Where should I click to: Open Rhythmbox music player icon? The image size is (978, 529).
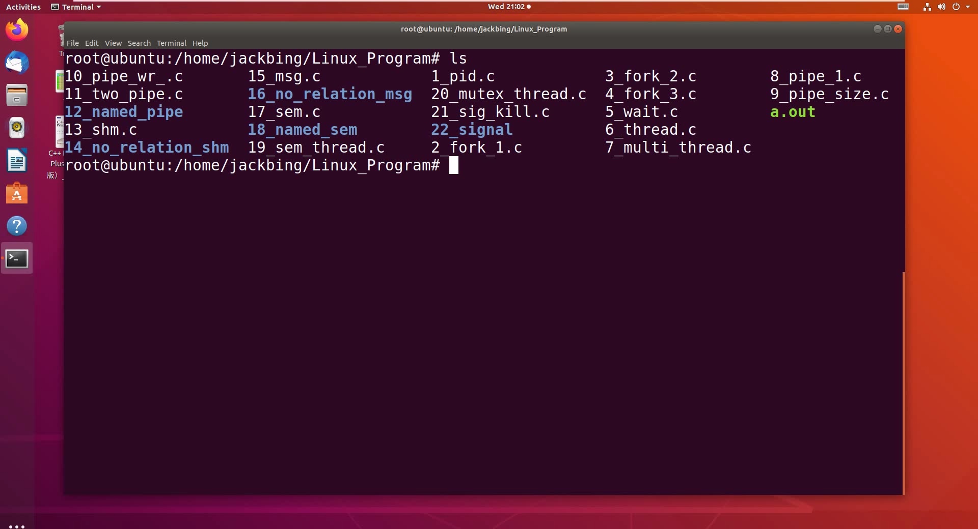17,128
